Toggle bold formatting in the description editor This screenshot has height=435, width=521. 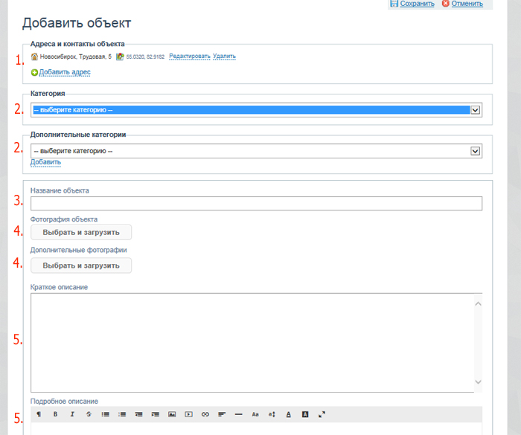[x=56, y=414]
